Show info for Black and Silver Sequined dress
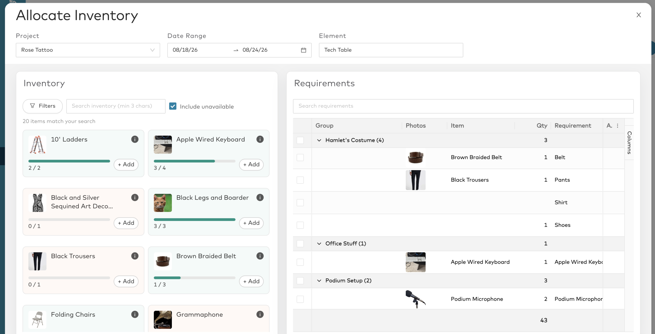 coord(135,198)
